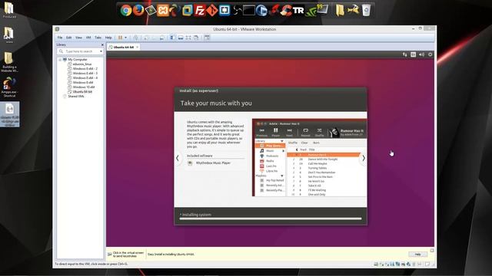Open the VM menu
This screenshot has height=276, width=492.
click(x=88, y=38)
